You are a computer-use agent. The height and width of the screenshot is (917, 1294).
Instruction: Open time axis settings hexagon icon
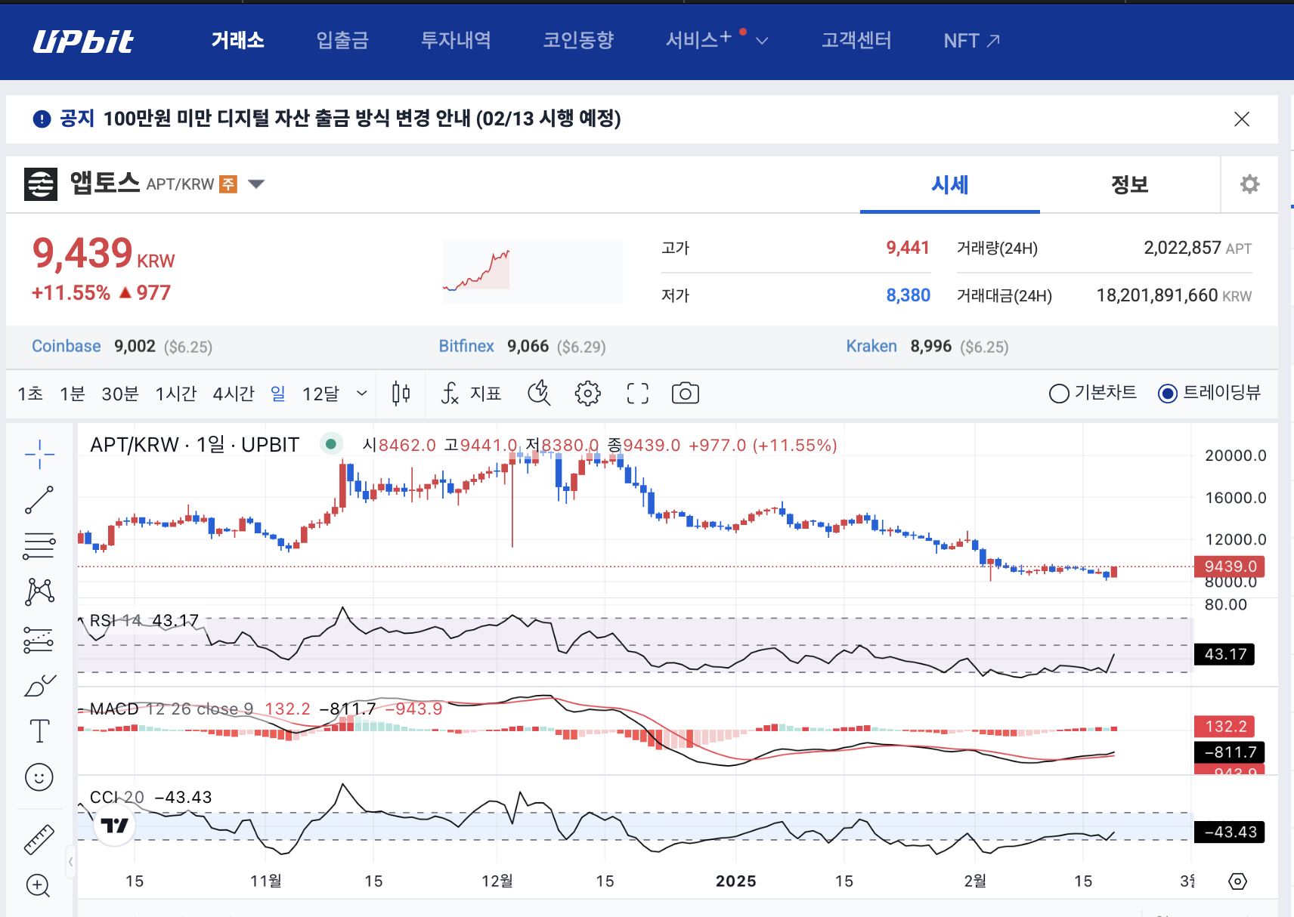click(x=1237, y=881)
